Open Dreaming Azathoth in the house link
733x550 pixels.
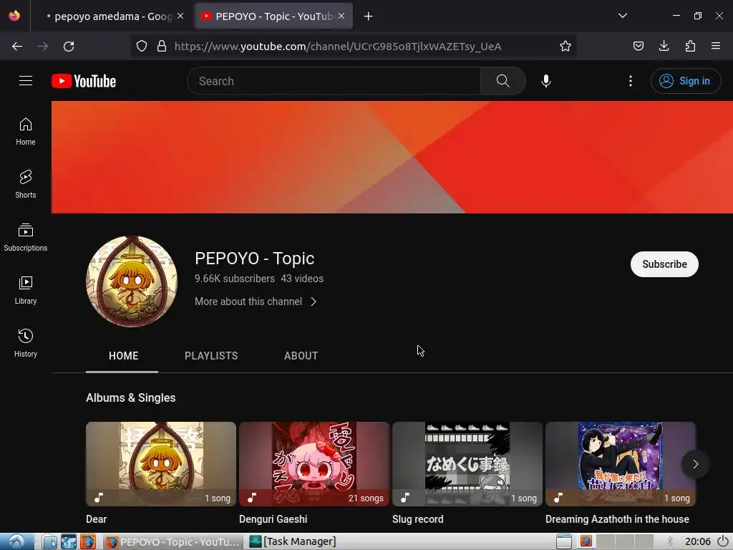tap(617, 519)
